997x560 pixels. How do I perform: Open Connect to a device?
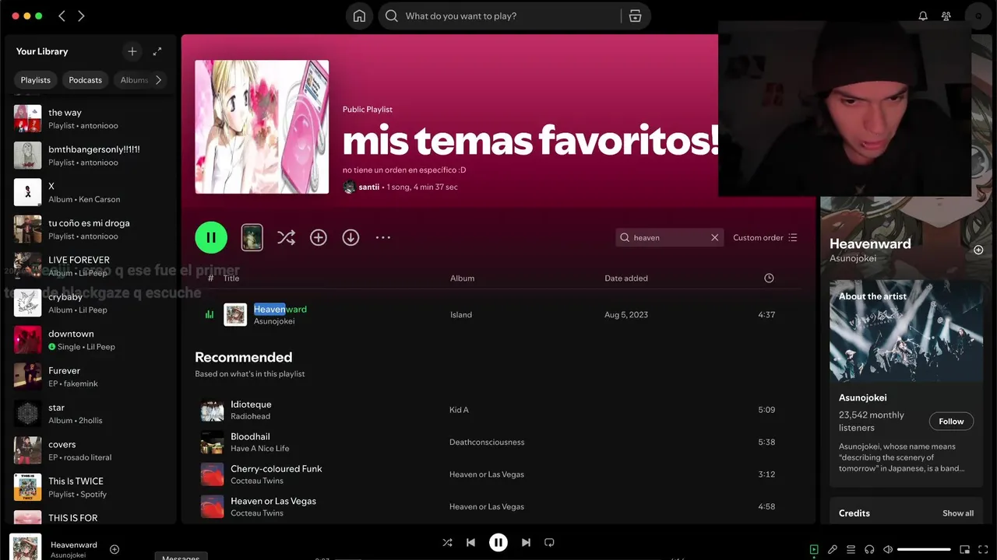869,549
